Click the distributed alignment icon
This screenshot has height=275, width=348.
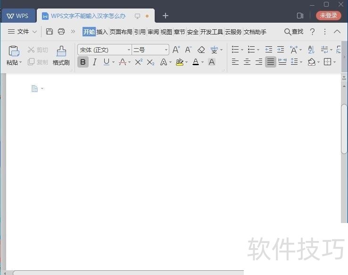282,61
